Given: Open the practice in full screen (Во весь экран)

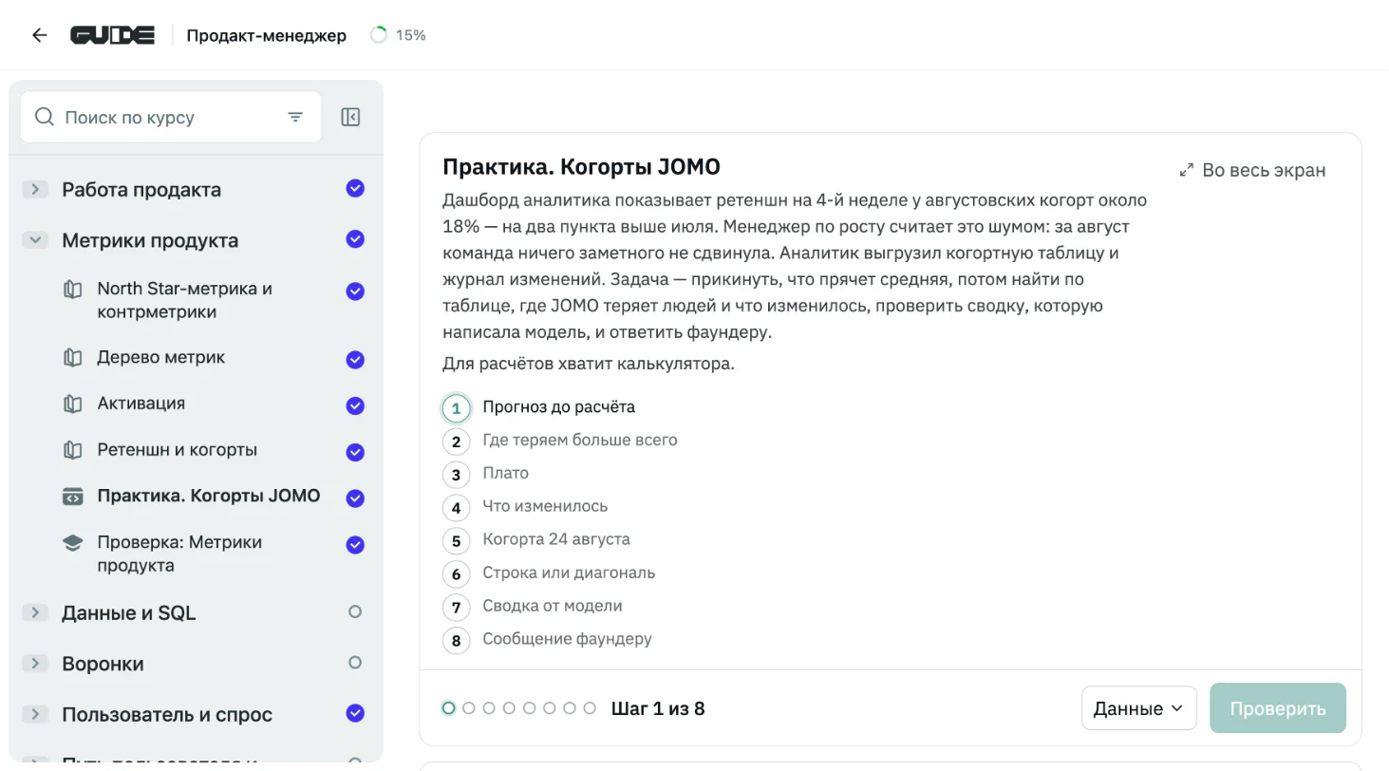Looking at the screenshot, I should [1252, 170].
